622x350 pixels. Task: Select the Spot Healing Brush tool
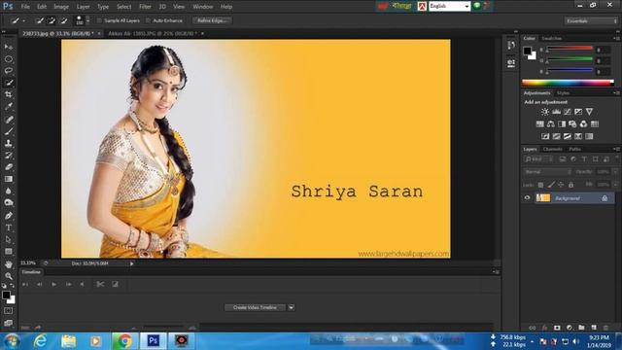click(9, 119)
